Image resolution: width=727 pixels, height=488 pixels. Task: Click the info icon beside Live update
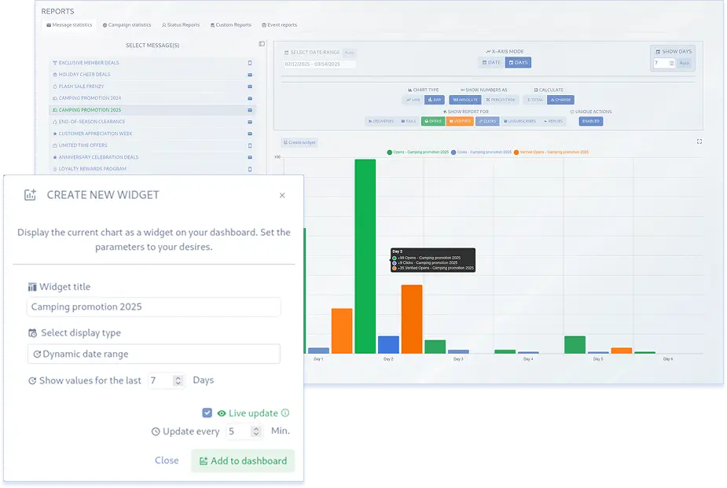click(x=285, y=413)
